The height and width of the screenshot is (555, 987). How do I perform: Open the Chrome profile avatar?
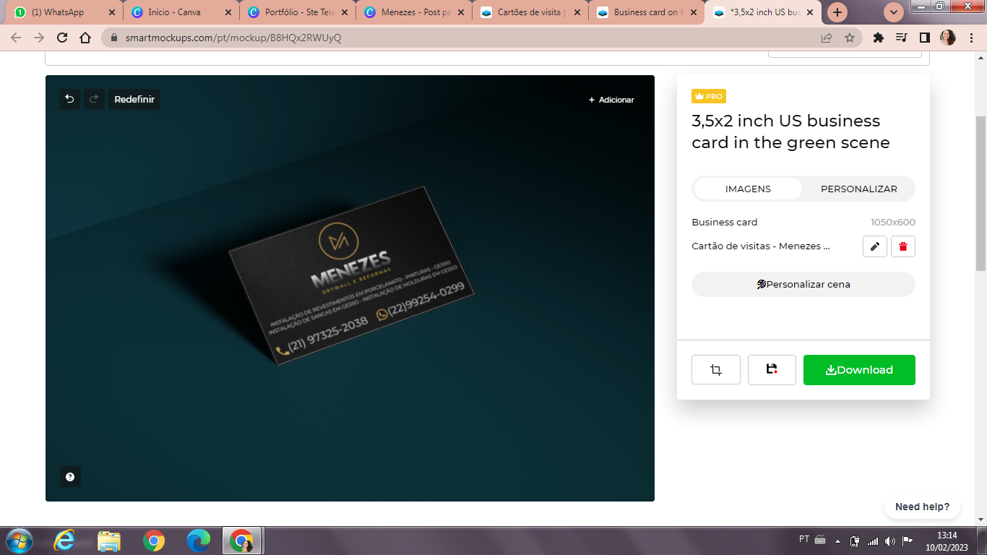tap(948, 38)
